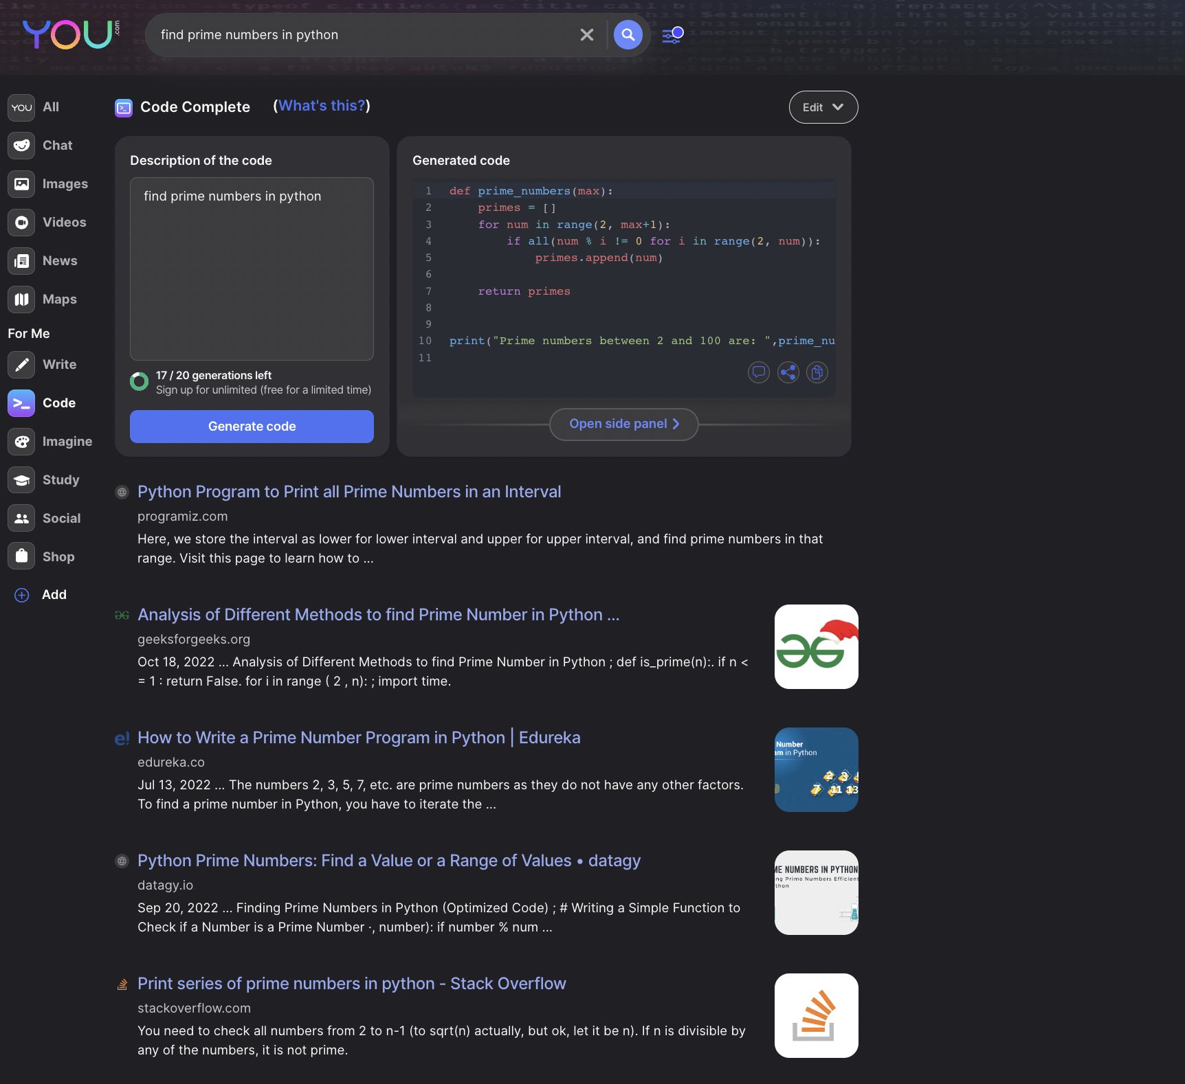This screenshot has height=1084, width=1185.
Task: Select the Videos tab label
Action: pyautogui.click(x=65, y=223)
